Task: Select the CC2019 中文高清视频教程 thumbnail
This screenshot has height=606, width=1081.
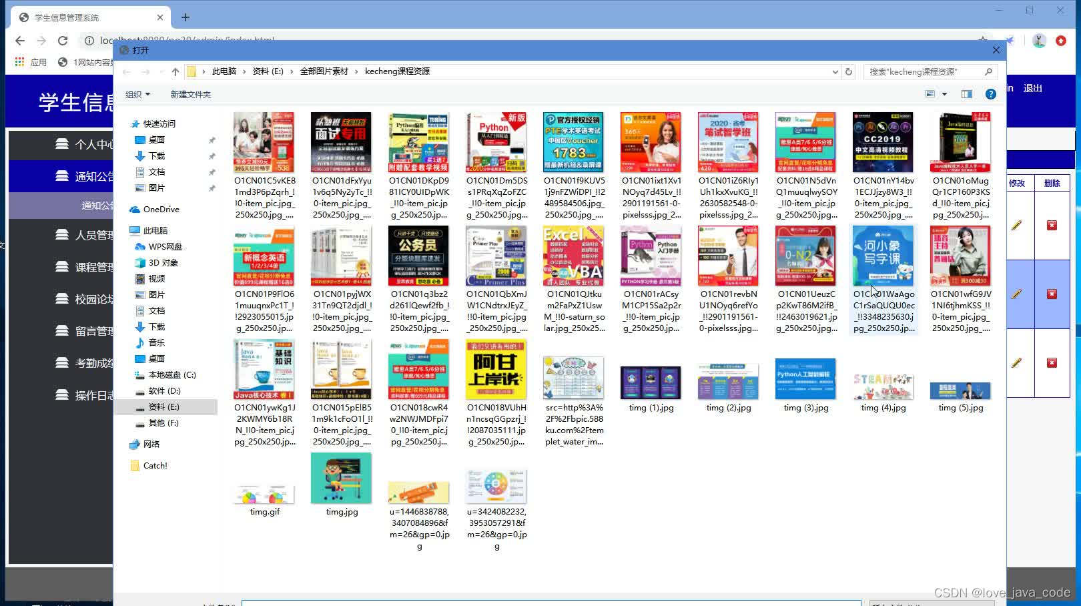Action: pos(883,142)
